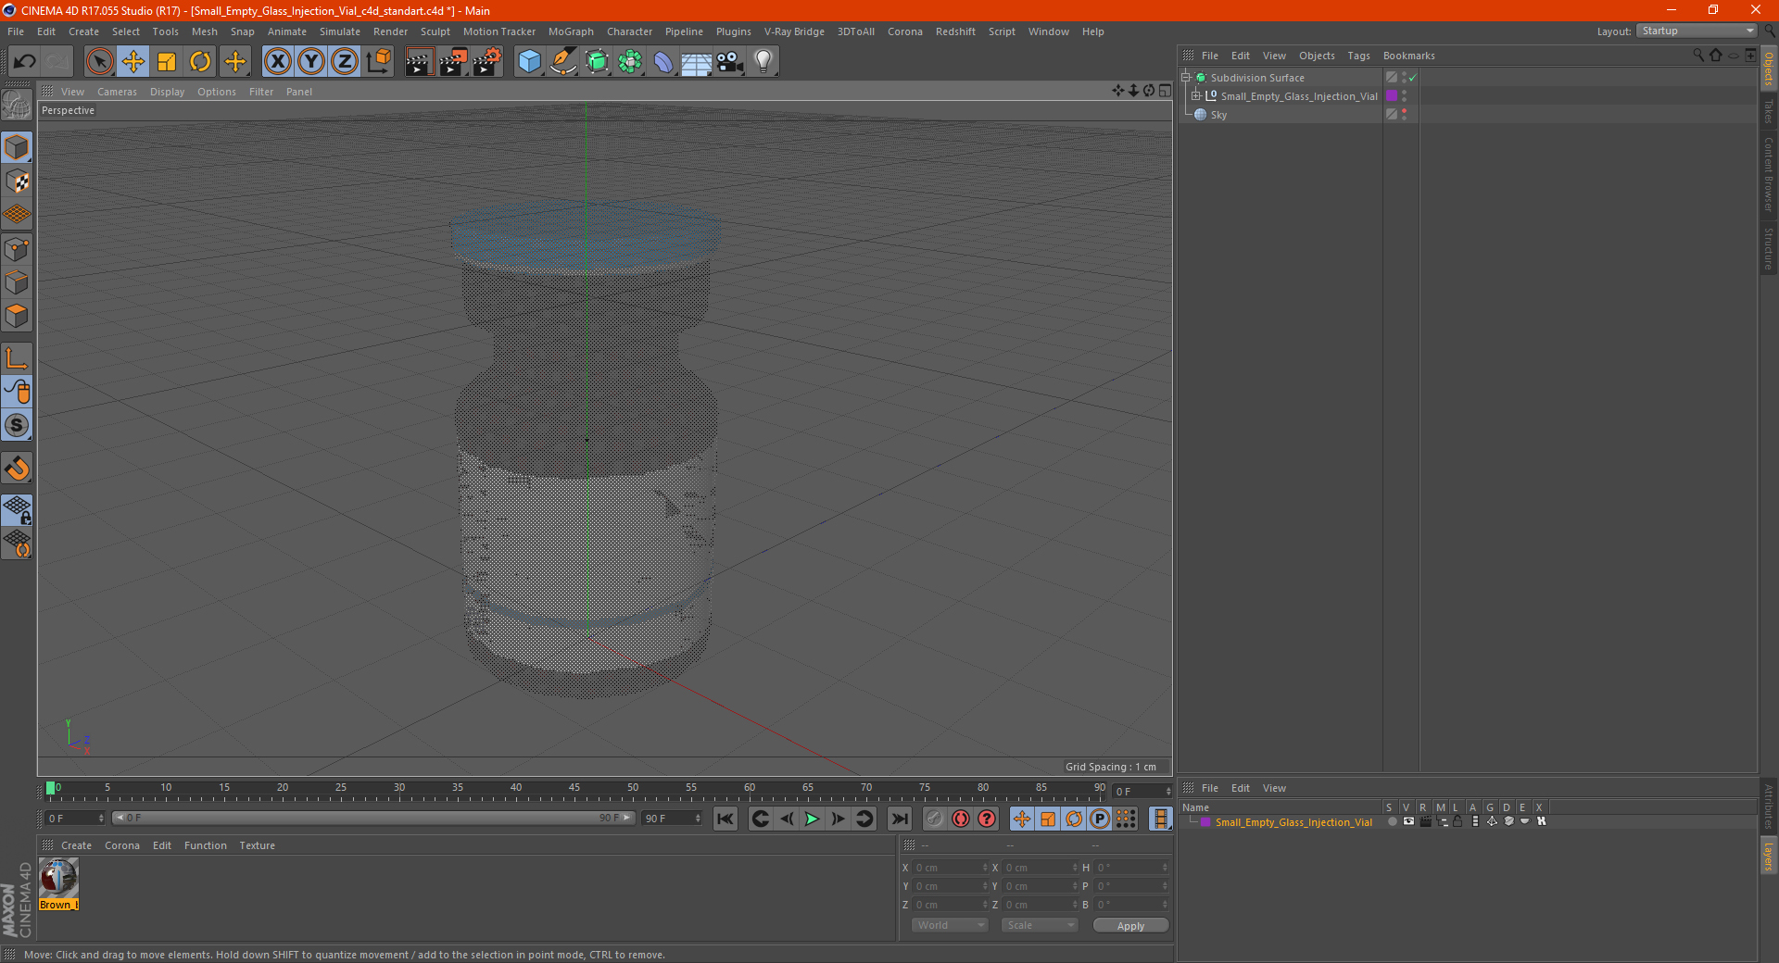Click the end frame 90 F field

click(x=672, y=819)
